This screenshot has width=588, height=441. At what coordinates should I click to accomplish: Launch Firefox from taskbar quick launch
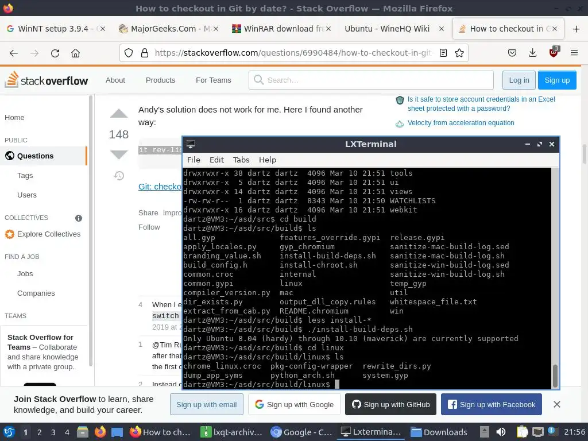100,432
